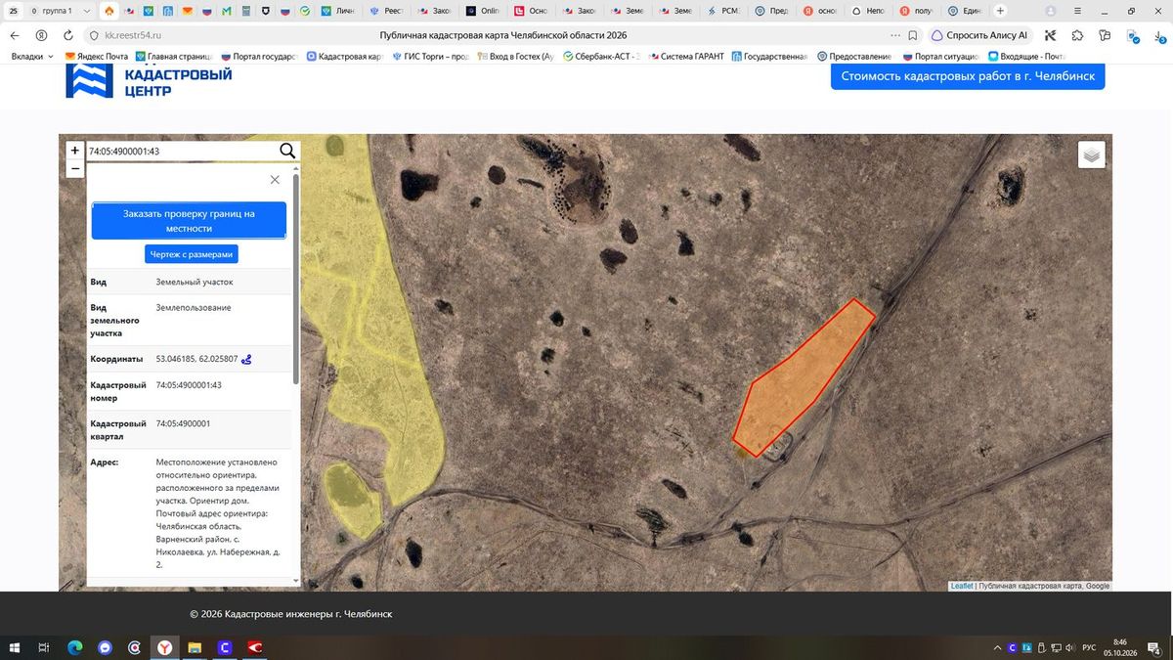Click cadastral quarter value 74:05:4900001

point(183,423)
